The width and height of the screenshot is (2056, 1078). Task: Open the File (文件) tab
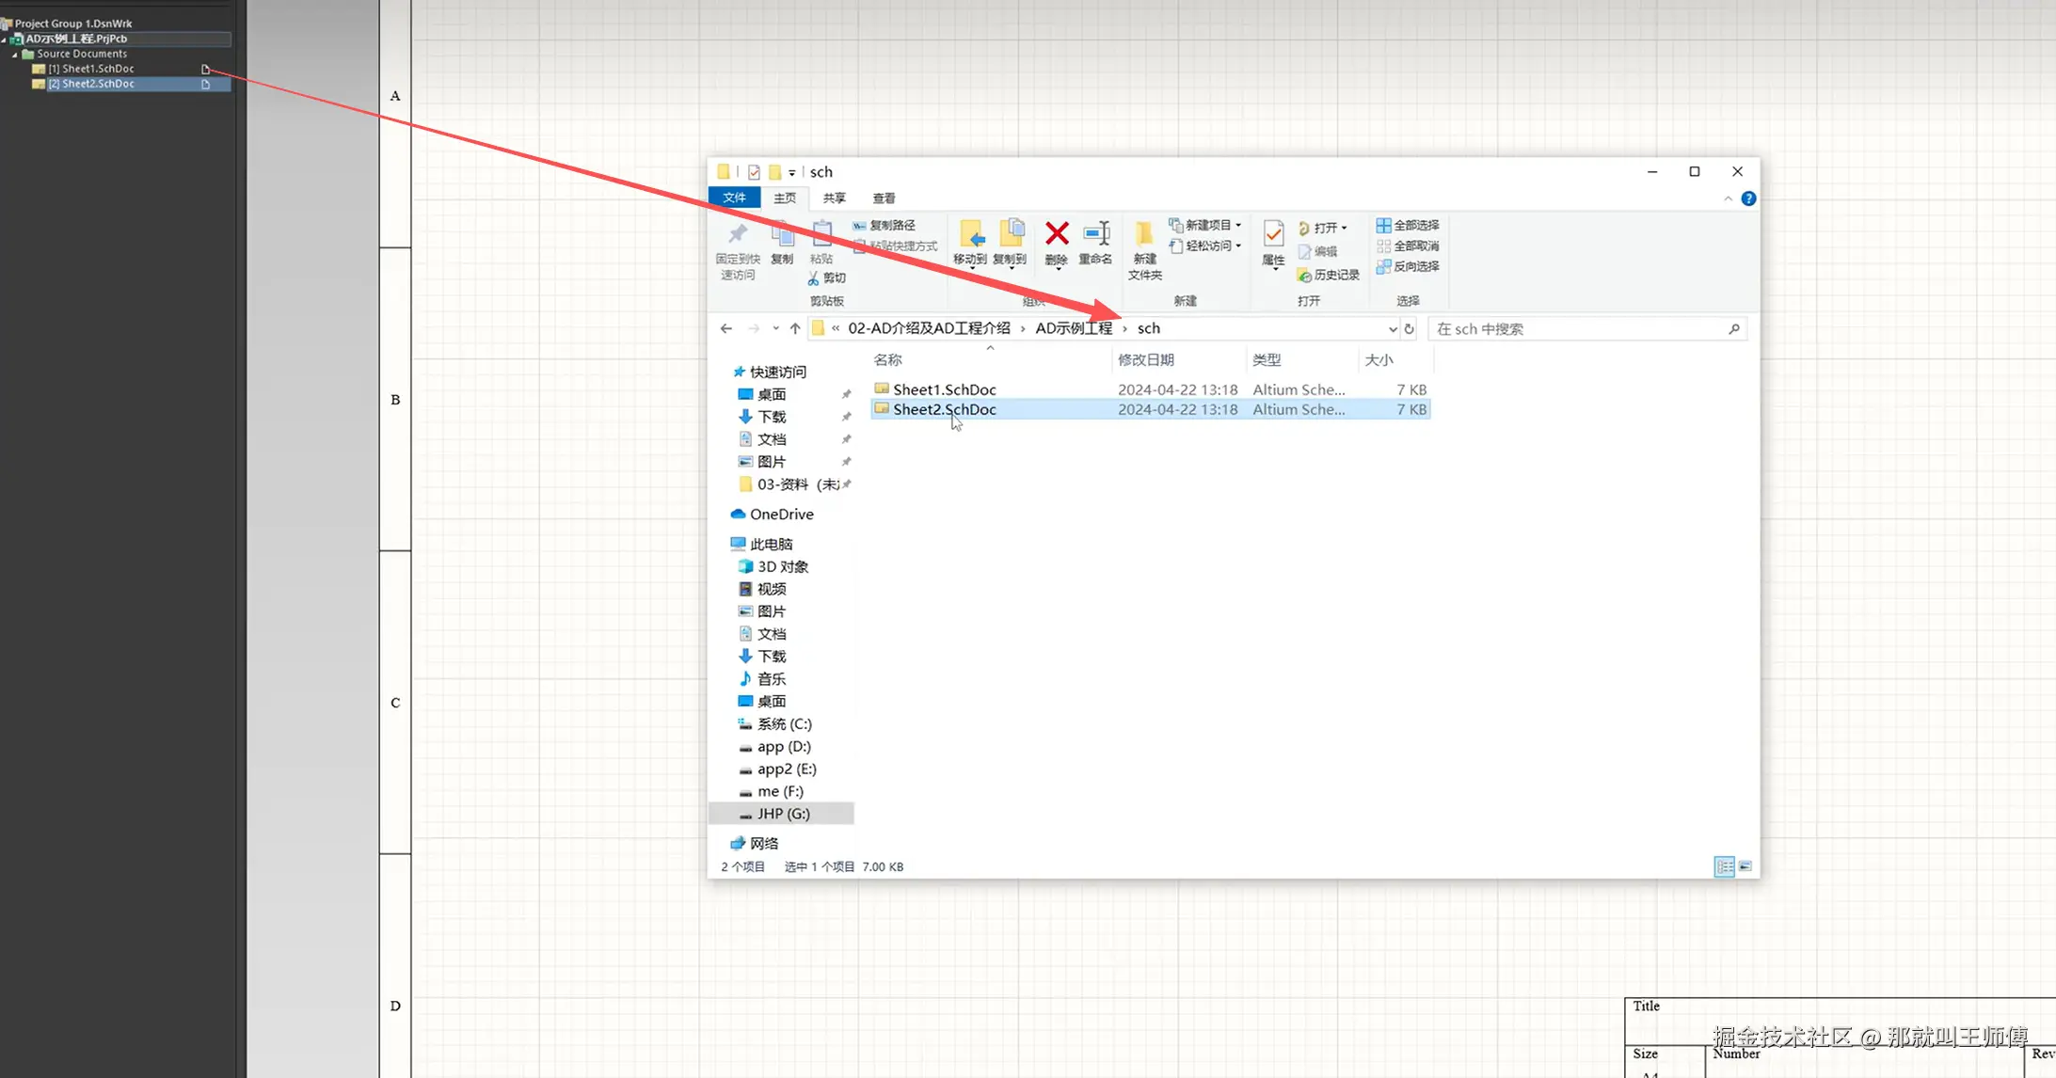[x=734, y=198]
